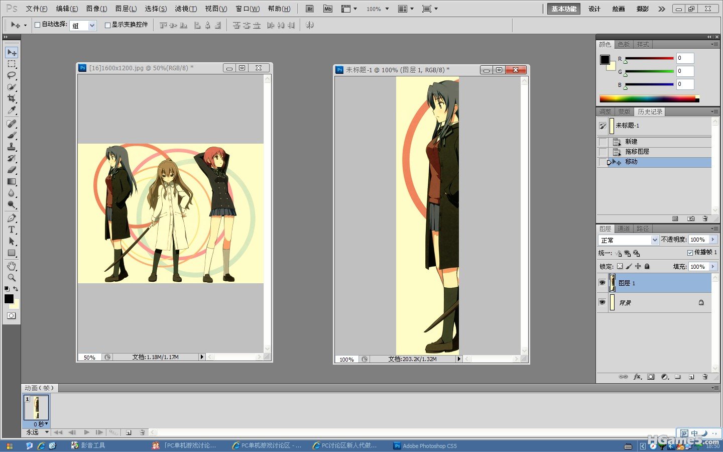This screenshot has width=723, height=452.
Task: Open the Layers panel options menu
Action: click(x=714, y=229)
